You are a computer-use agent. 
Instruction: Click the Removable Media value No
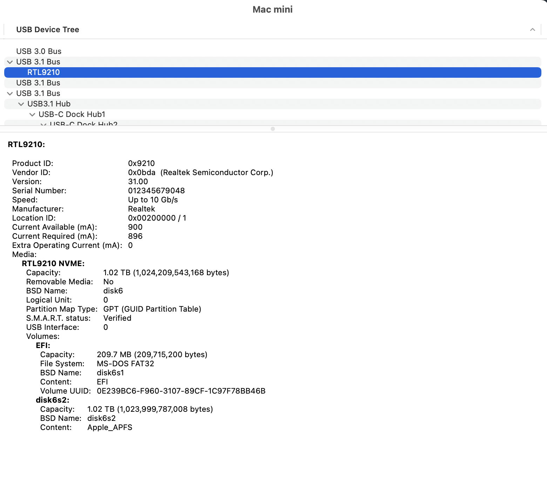pyautogui.click(x=108, y=282)
